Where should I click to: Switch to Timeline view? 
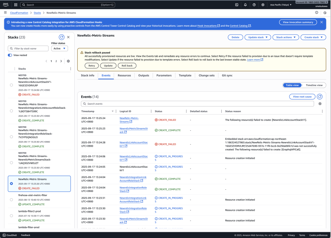coord(314,85)
